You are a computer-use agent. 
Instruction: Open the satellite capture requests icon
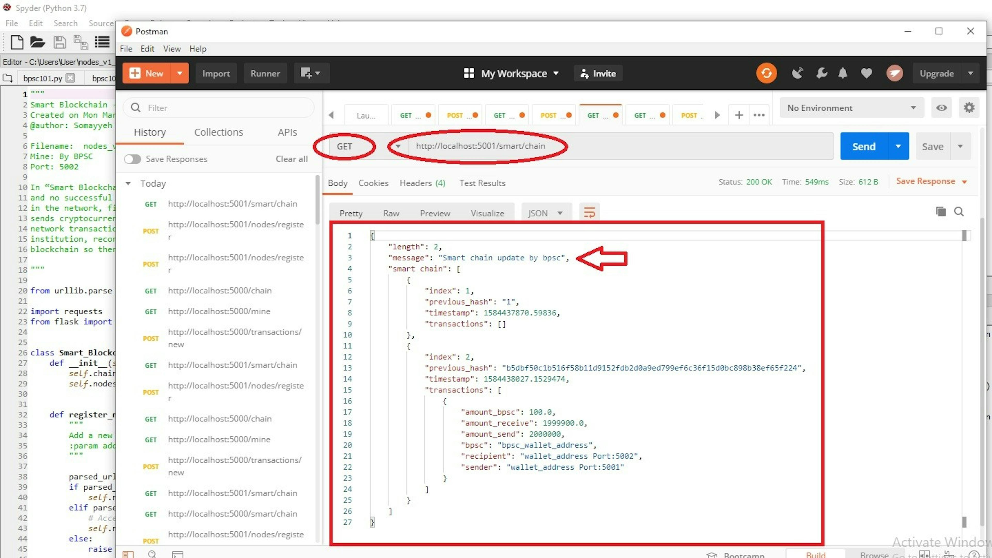(x=797, y=73)
